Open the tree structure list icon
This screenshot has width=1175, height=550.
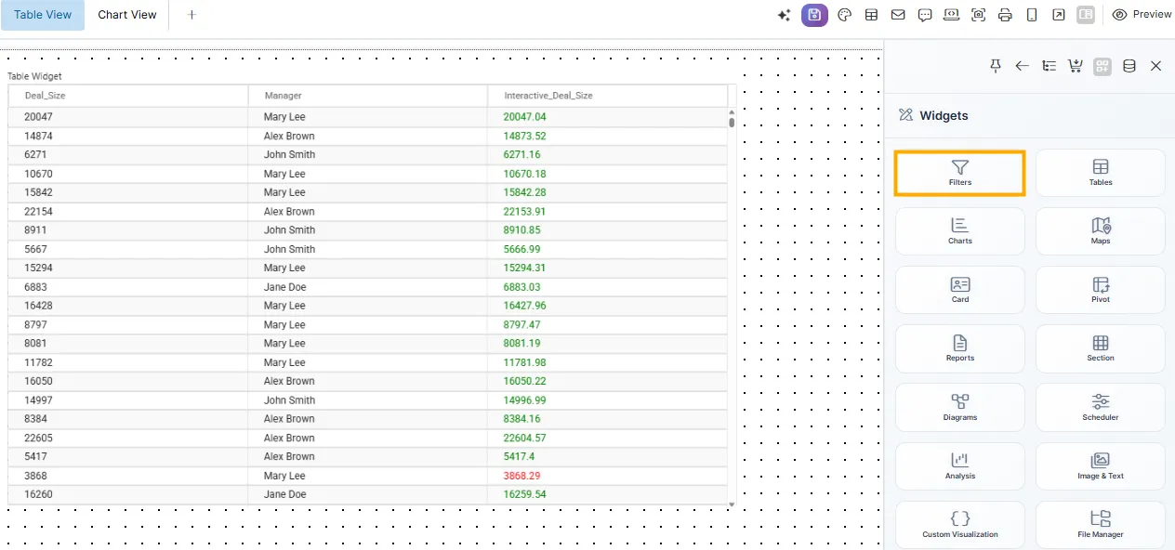tap(1049, 66)
